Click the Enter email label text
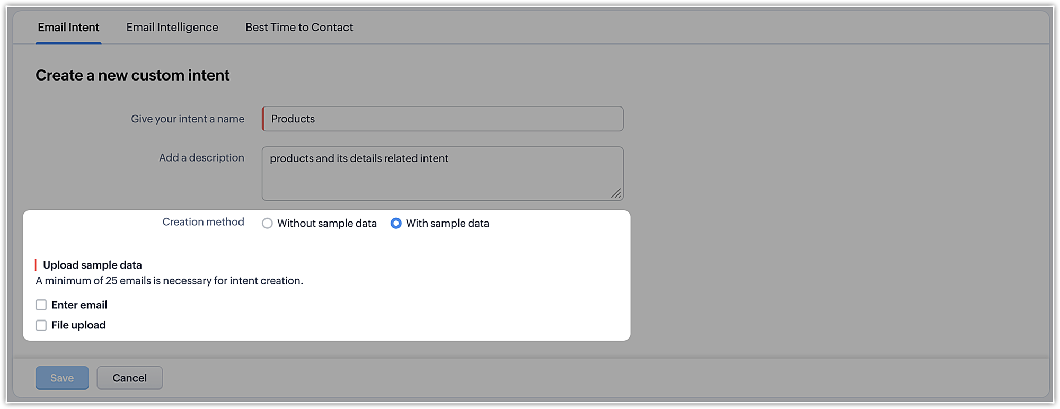 [x=79, y=305]
